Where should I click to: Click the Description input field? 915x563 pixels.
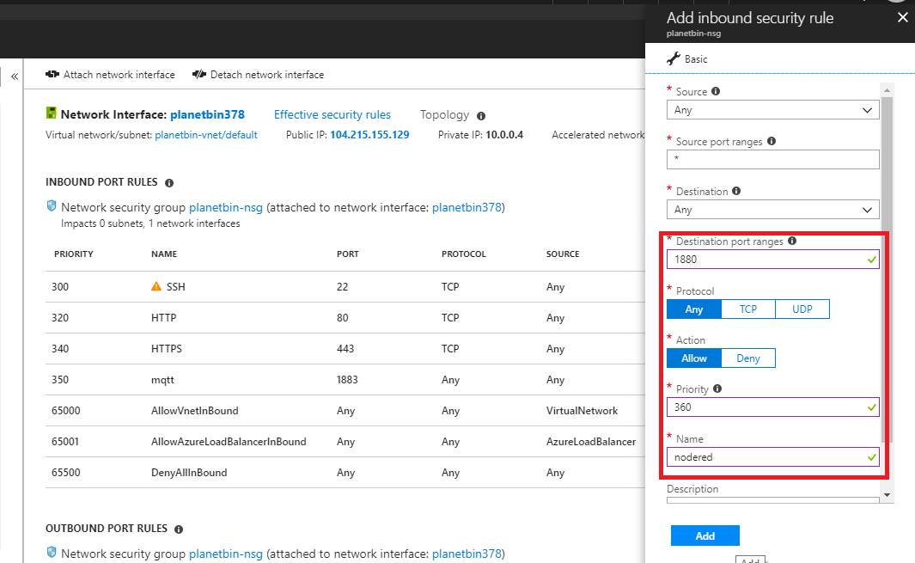tap(772, 500)
